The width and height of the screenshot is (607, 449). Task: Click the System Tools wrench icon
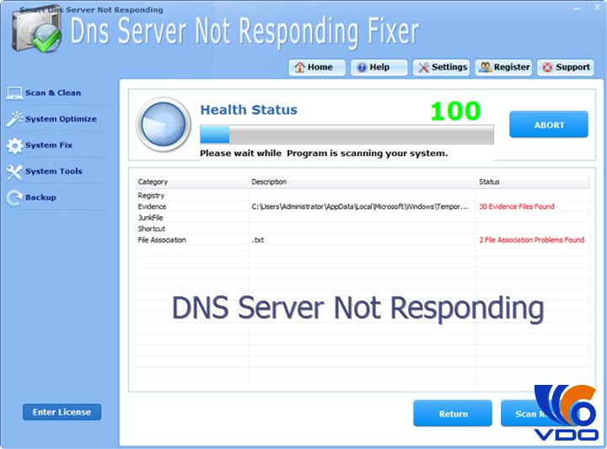click(x=13, y=171)
